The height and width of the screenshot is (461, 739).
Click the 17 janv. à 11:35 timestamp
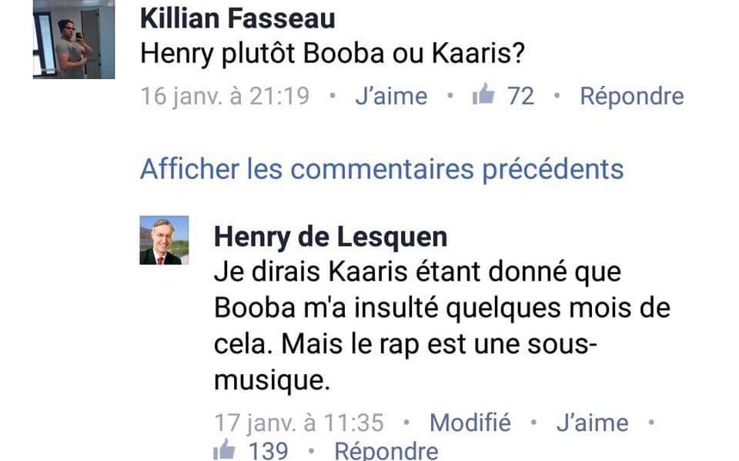coord(299,423)
